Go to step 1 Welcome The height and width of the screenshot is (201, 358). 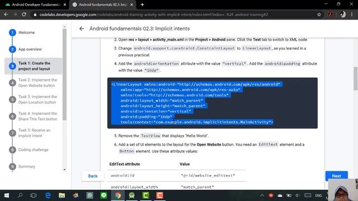(x=26, y=32)
